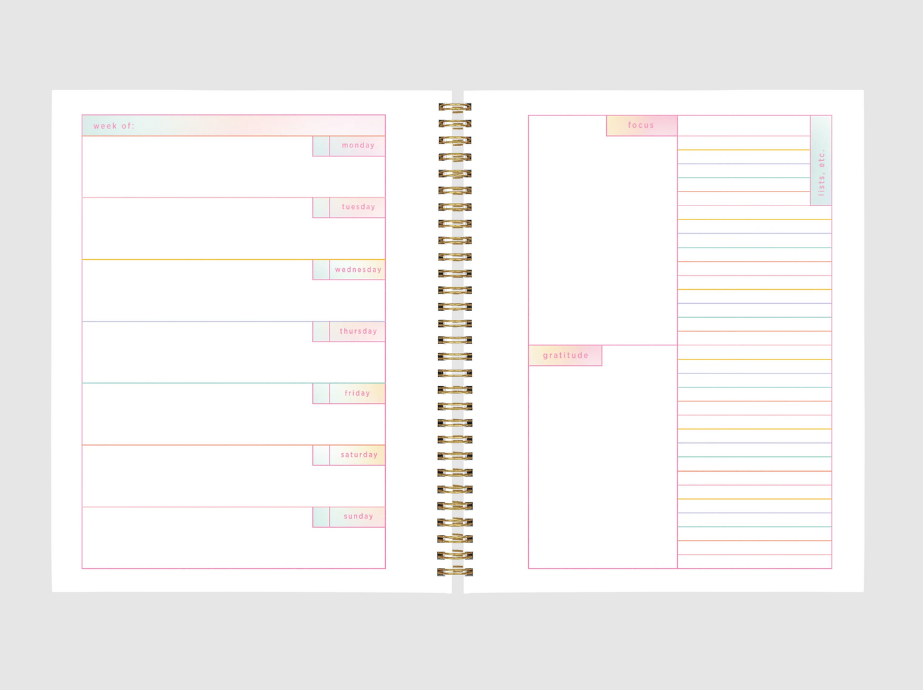Image resolution: width=923 pixels, height=690 pixels.
Task: Click the gold spiral binding in the center
Action: click(x=455, y=340)
